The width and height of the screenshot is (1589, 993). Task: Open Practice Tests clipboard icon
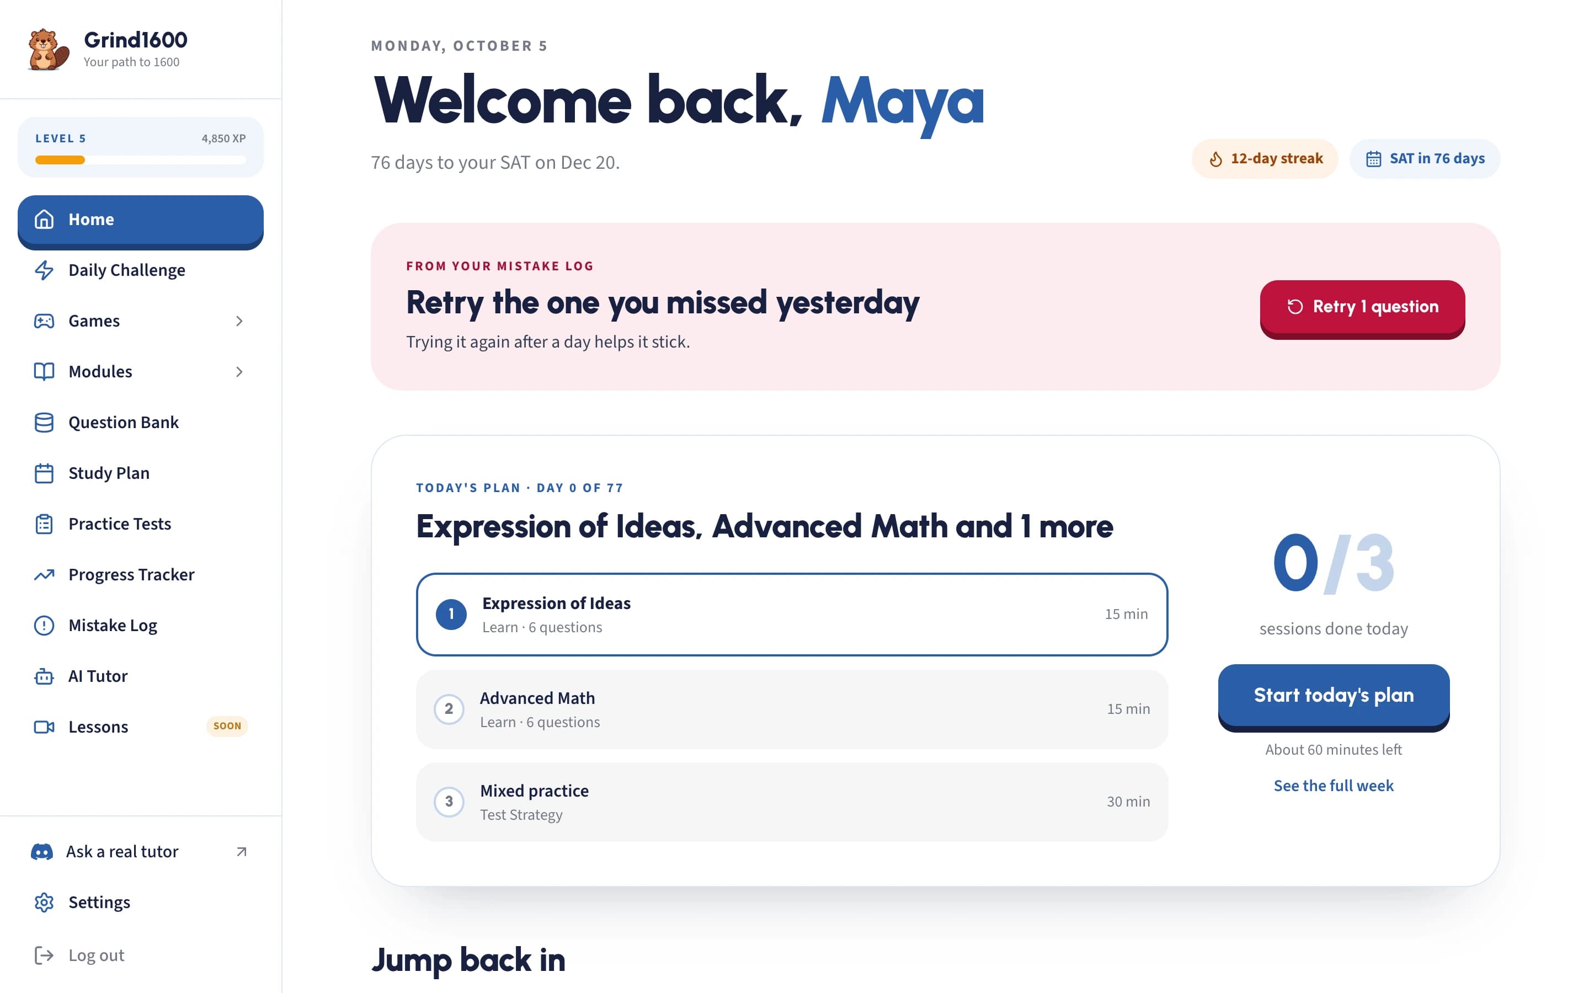pos(44,524)
